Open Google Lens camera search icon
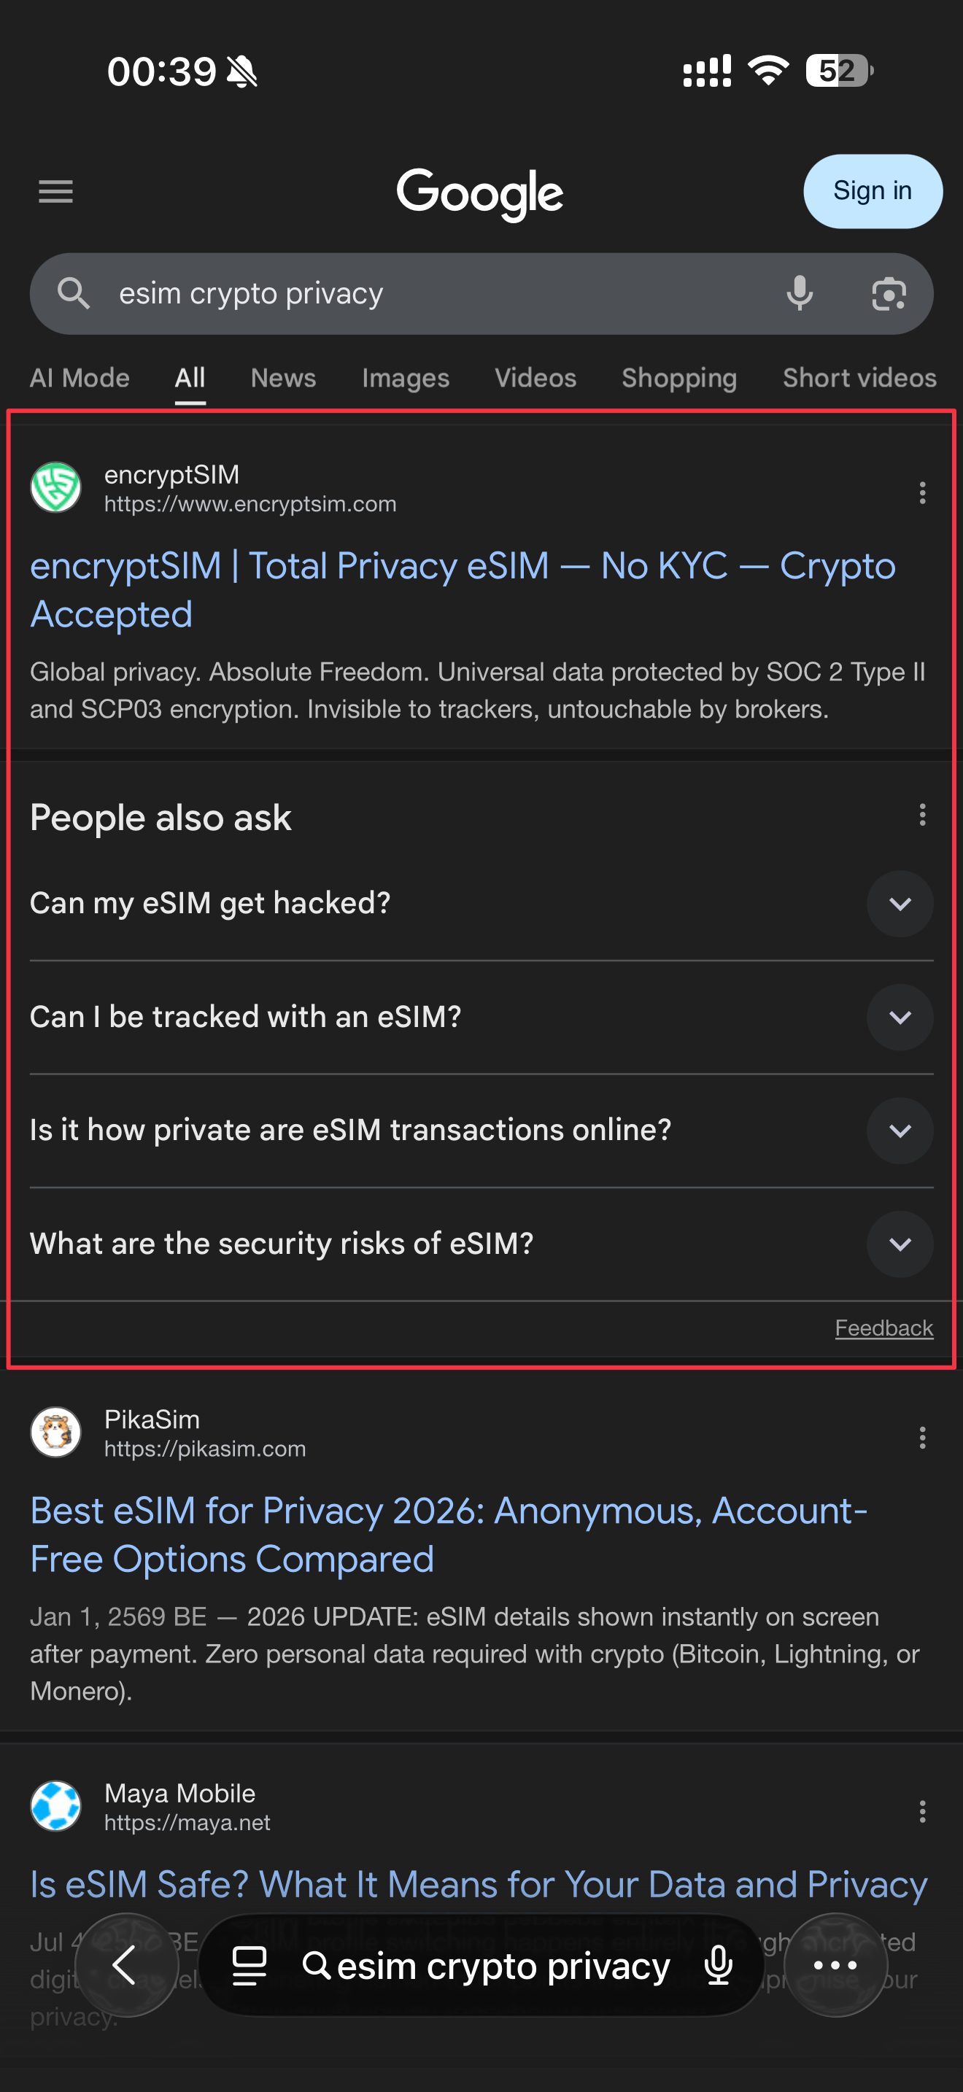 (x=889, y=293)
